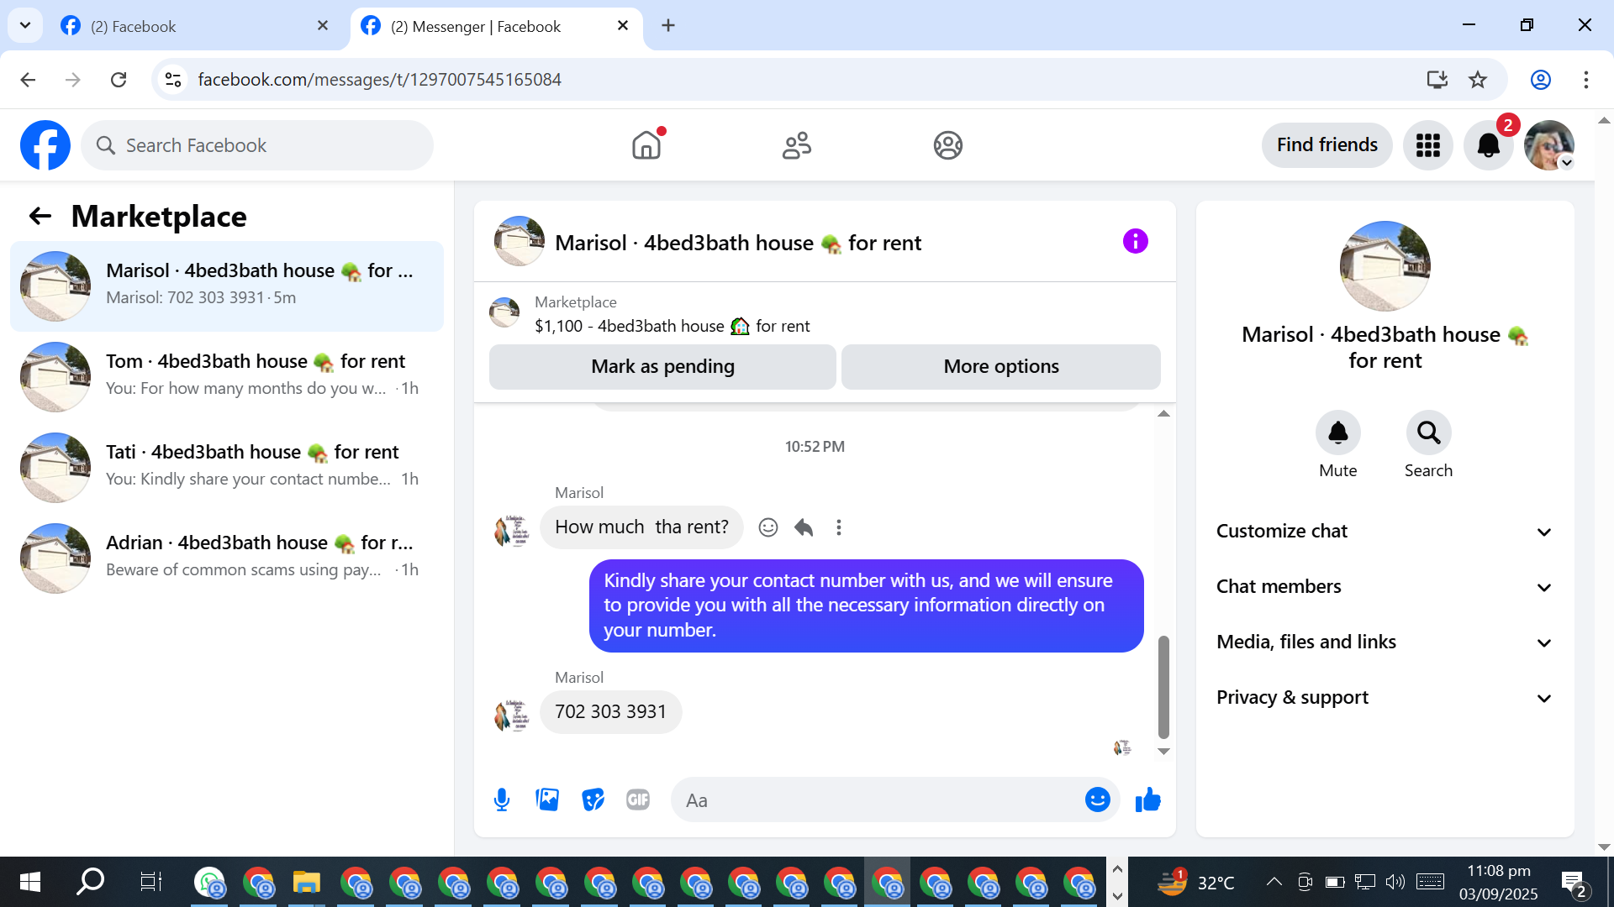React to 'How much tha rent?' message
This screenshot has width=1614, height=907.
point(768,527)
